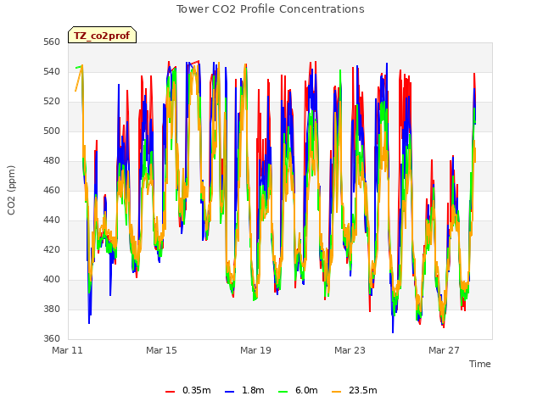Click the 480 y-axis tick value
The image size is (543, 407).
pyautogui.click(x=52, y=160)
